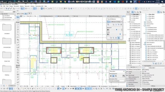
Task: Open the Options menu
Action: pyautogui.click(x=22, y=6)
